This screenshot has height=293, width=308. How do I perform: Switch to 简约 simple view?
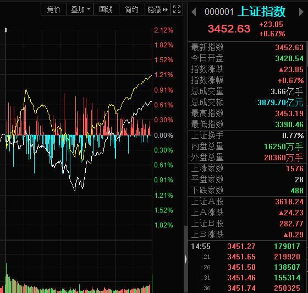tap(132, 9)
